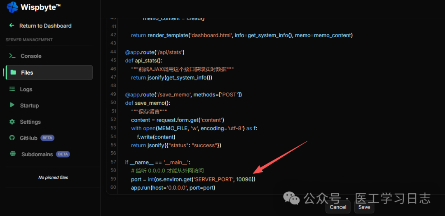Open the Files section
This screenshot has height=216, width=445.
[49, 73]
